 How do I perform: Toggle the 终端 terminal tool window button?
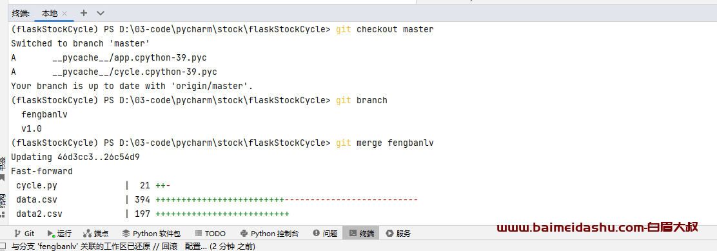point(361,233)
